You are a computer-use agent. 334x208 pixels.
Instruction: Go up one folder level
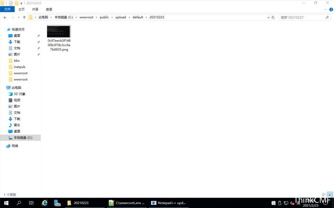(x=24, y=17)
